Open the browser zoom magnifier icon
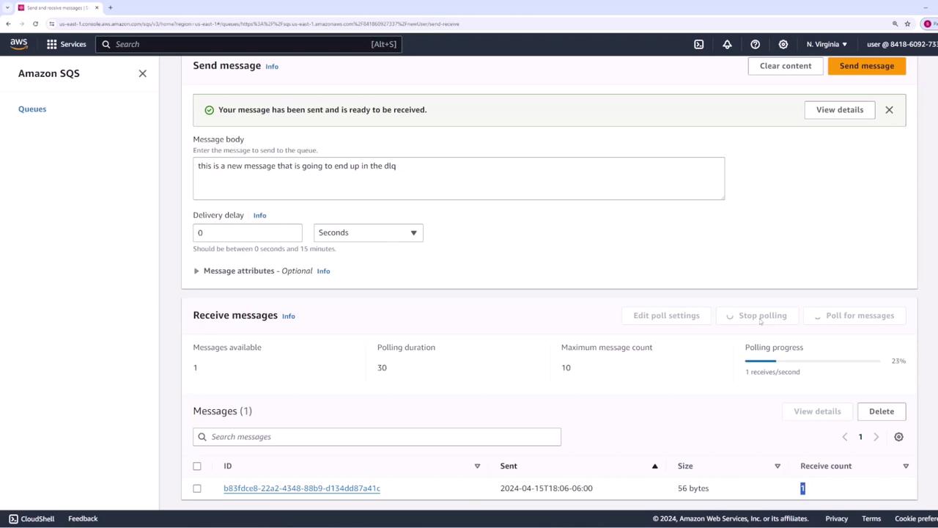Screen dimensions: 938x528 pos(895,23)
